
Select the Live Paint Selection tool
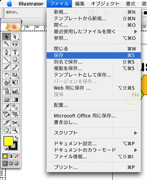pos(15,114)
